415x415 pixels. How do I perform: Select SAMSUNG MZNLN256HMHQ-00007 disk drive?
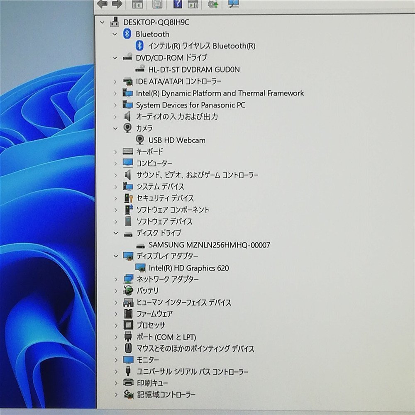tap(209, 245)
